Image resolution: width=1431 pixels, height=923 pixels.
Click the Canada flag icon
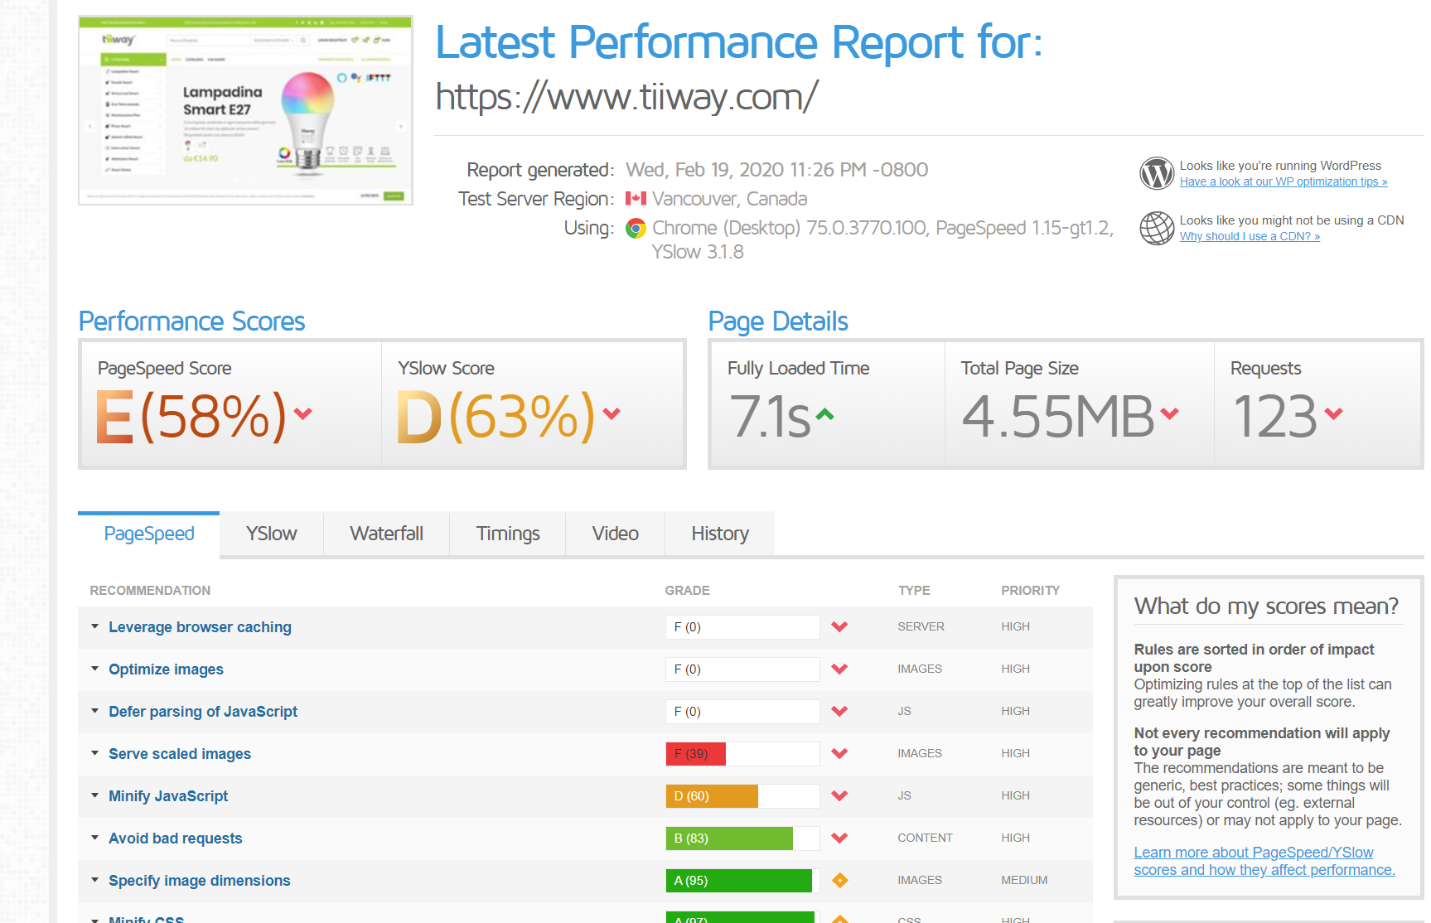(x=636, y=199)
